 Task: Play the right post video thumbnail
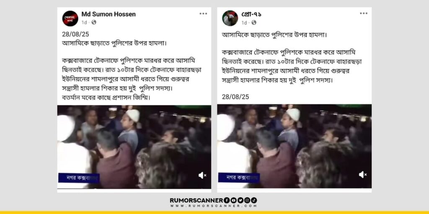[x=295, y=146]
